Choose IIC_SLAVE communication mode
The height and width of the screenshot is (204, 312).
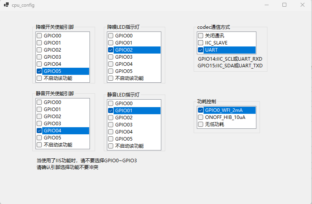(x=201, y=43)
